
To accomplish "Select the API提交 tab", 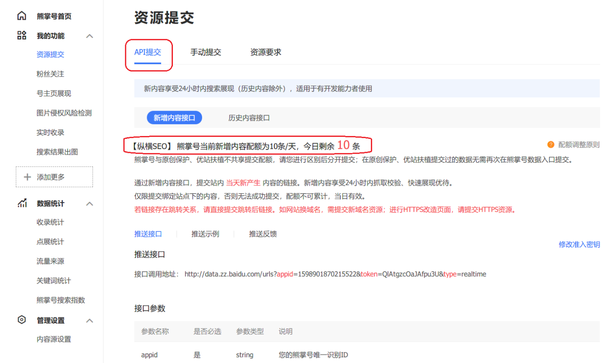I will 149,52.
